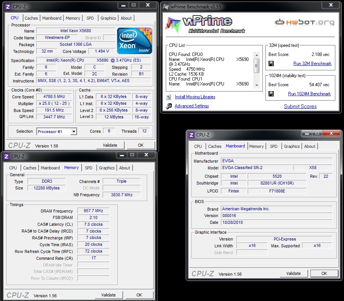Click the Submit Scores link
This screenshot has width=344, height=301.
pos(300,107)
